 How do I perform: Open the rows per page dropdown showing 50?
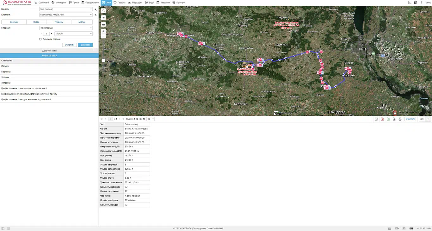[151, 119]
